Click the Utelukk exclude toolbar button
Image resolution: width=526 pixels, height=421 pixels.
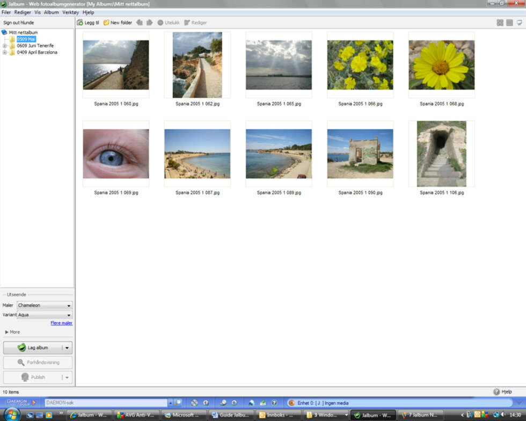tap(169, 23)
